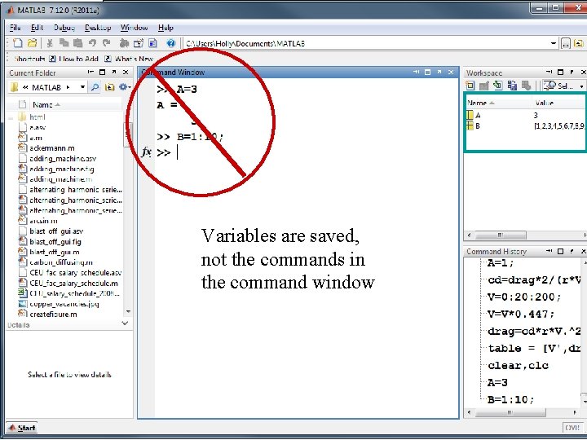587x440 pixels.
Task: Open Help with the blue question mark
Action: pos(170,43)
